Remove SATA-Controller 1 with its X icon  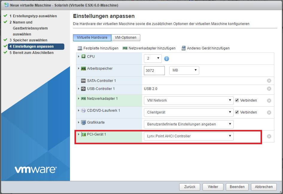[x=269, y=81]
